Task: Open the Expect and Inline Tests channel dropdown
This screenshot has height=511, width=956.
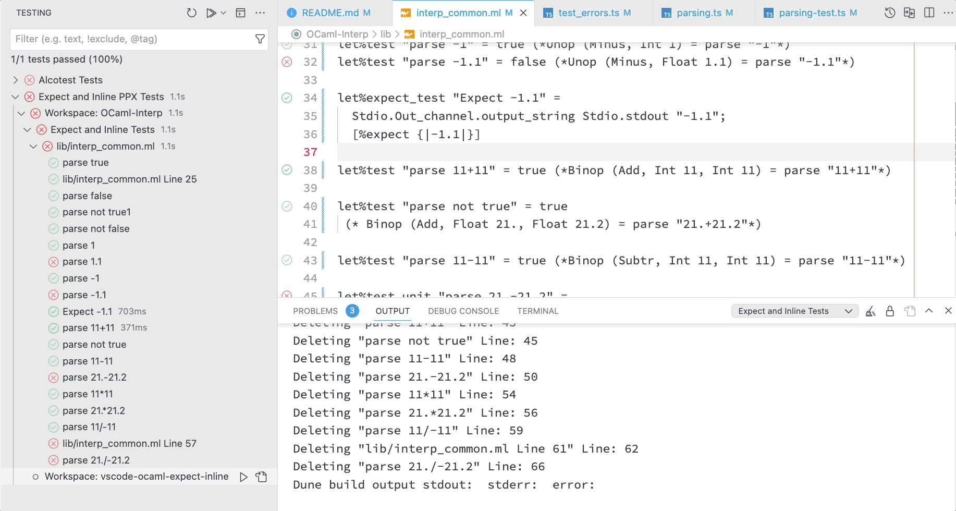Action: pyautogui.click(x=794, y=311)
